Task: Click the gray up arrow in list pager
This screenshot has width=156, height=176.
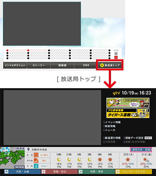Action: (116, 54)
